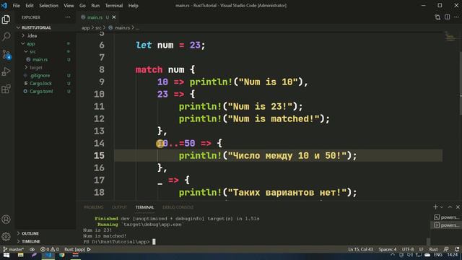Open the Terminal menu
Image resolution: width=462 pixels, height=260 pixels.
coord(114,6)
